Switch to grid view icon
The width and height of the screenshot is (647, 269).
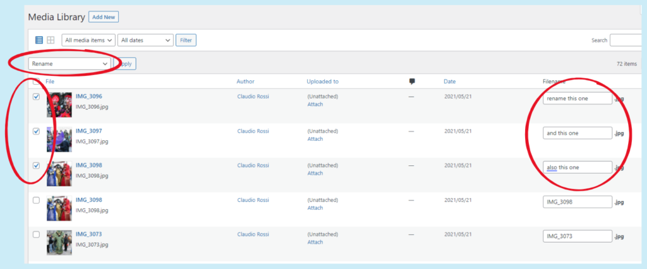(x=51, y=40)
